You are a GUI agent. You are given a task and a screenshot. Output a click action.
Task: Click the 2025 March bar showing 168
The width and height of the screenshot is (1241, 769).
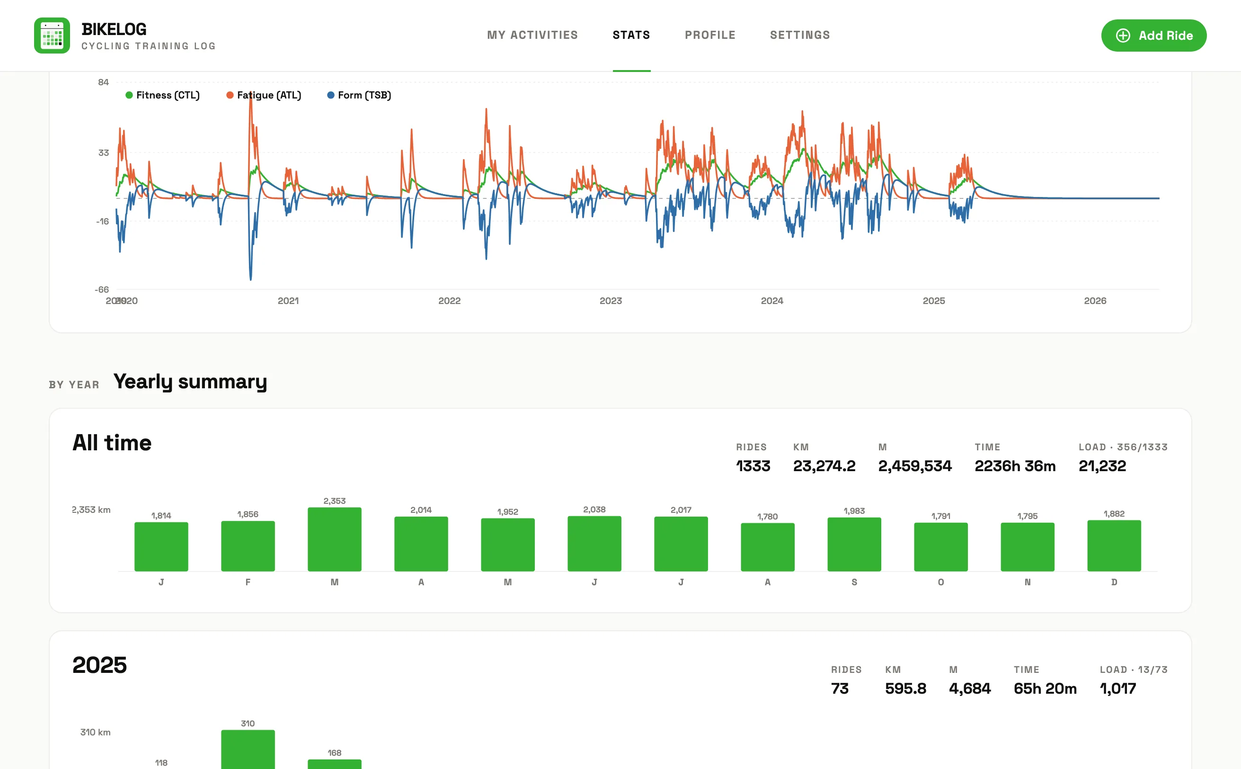pos(335,764)
